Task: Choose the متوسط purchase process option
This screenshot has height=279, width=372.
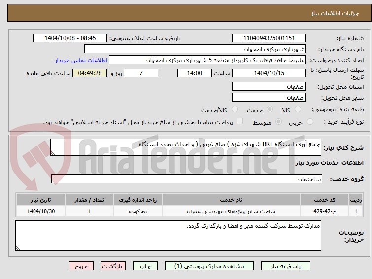Action: [x=278, y=122]
